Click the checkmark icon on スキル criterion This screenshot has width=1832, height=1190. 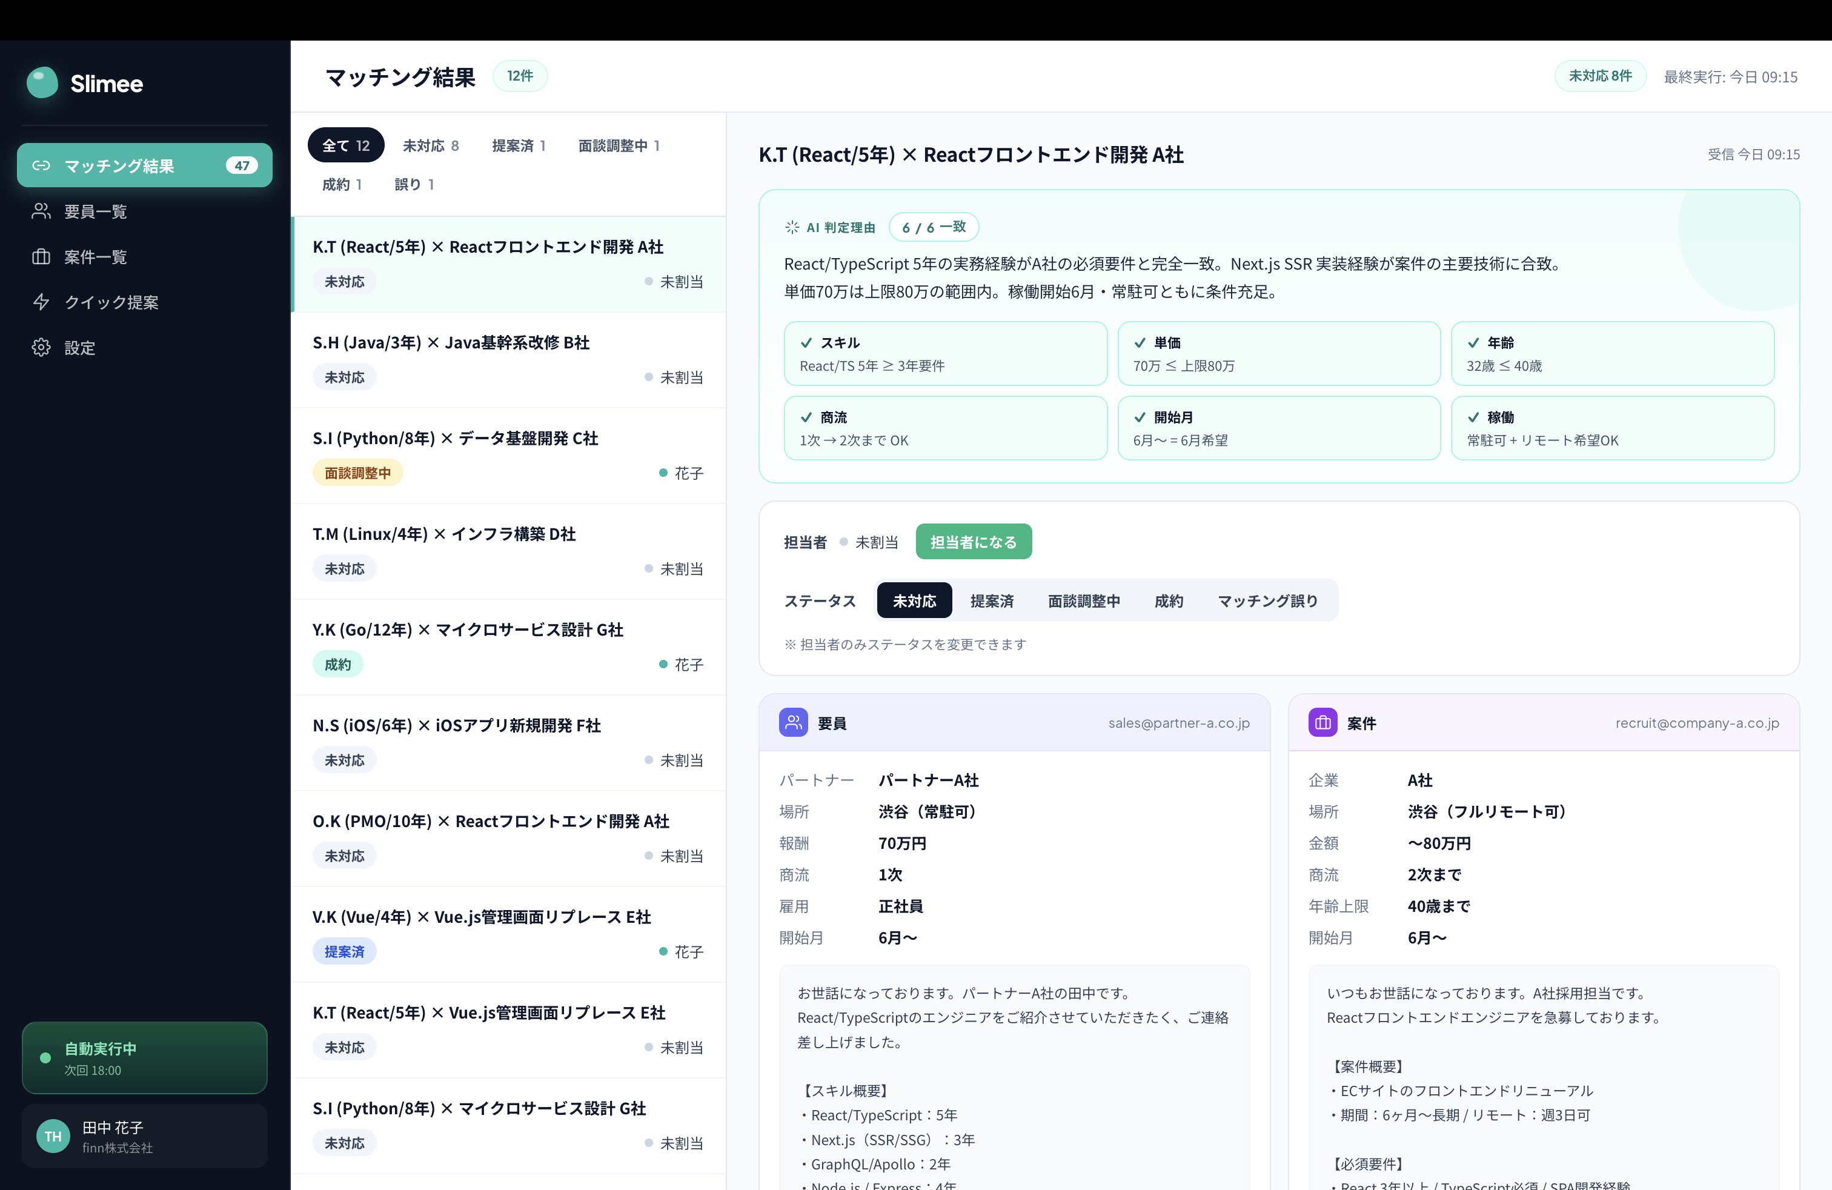point(807,342)
